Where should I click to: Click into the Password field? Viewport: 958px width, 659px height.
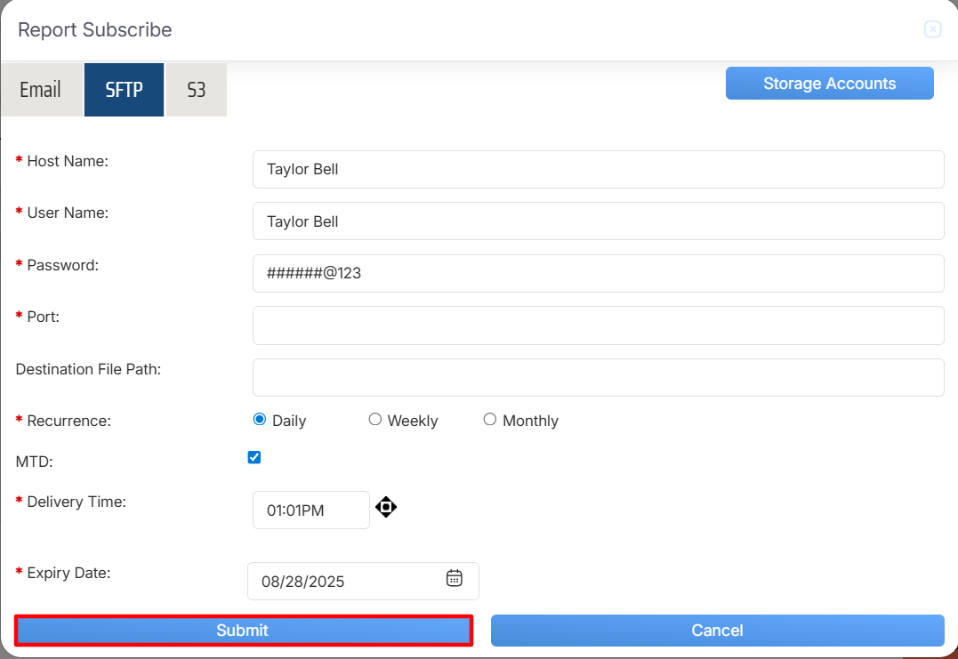pyautogui.click(x=598, y=273)
